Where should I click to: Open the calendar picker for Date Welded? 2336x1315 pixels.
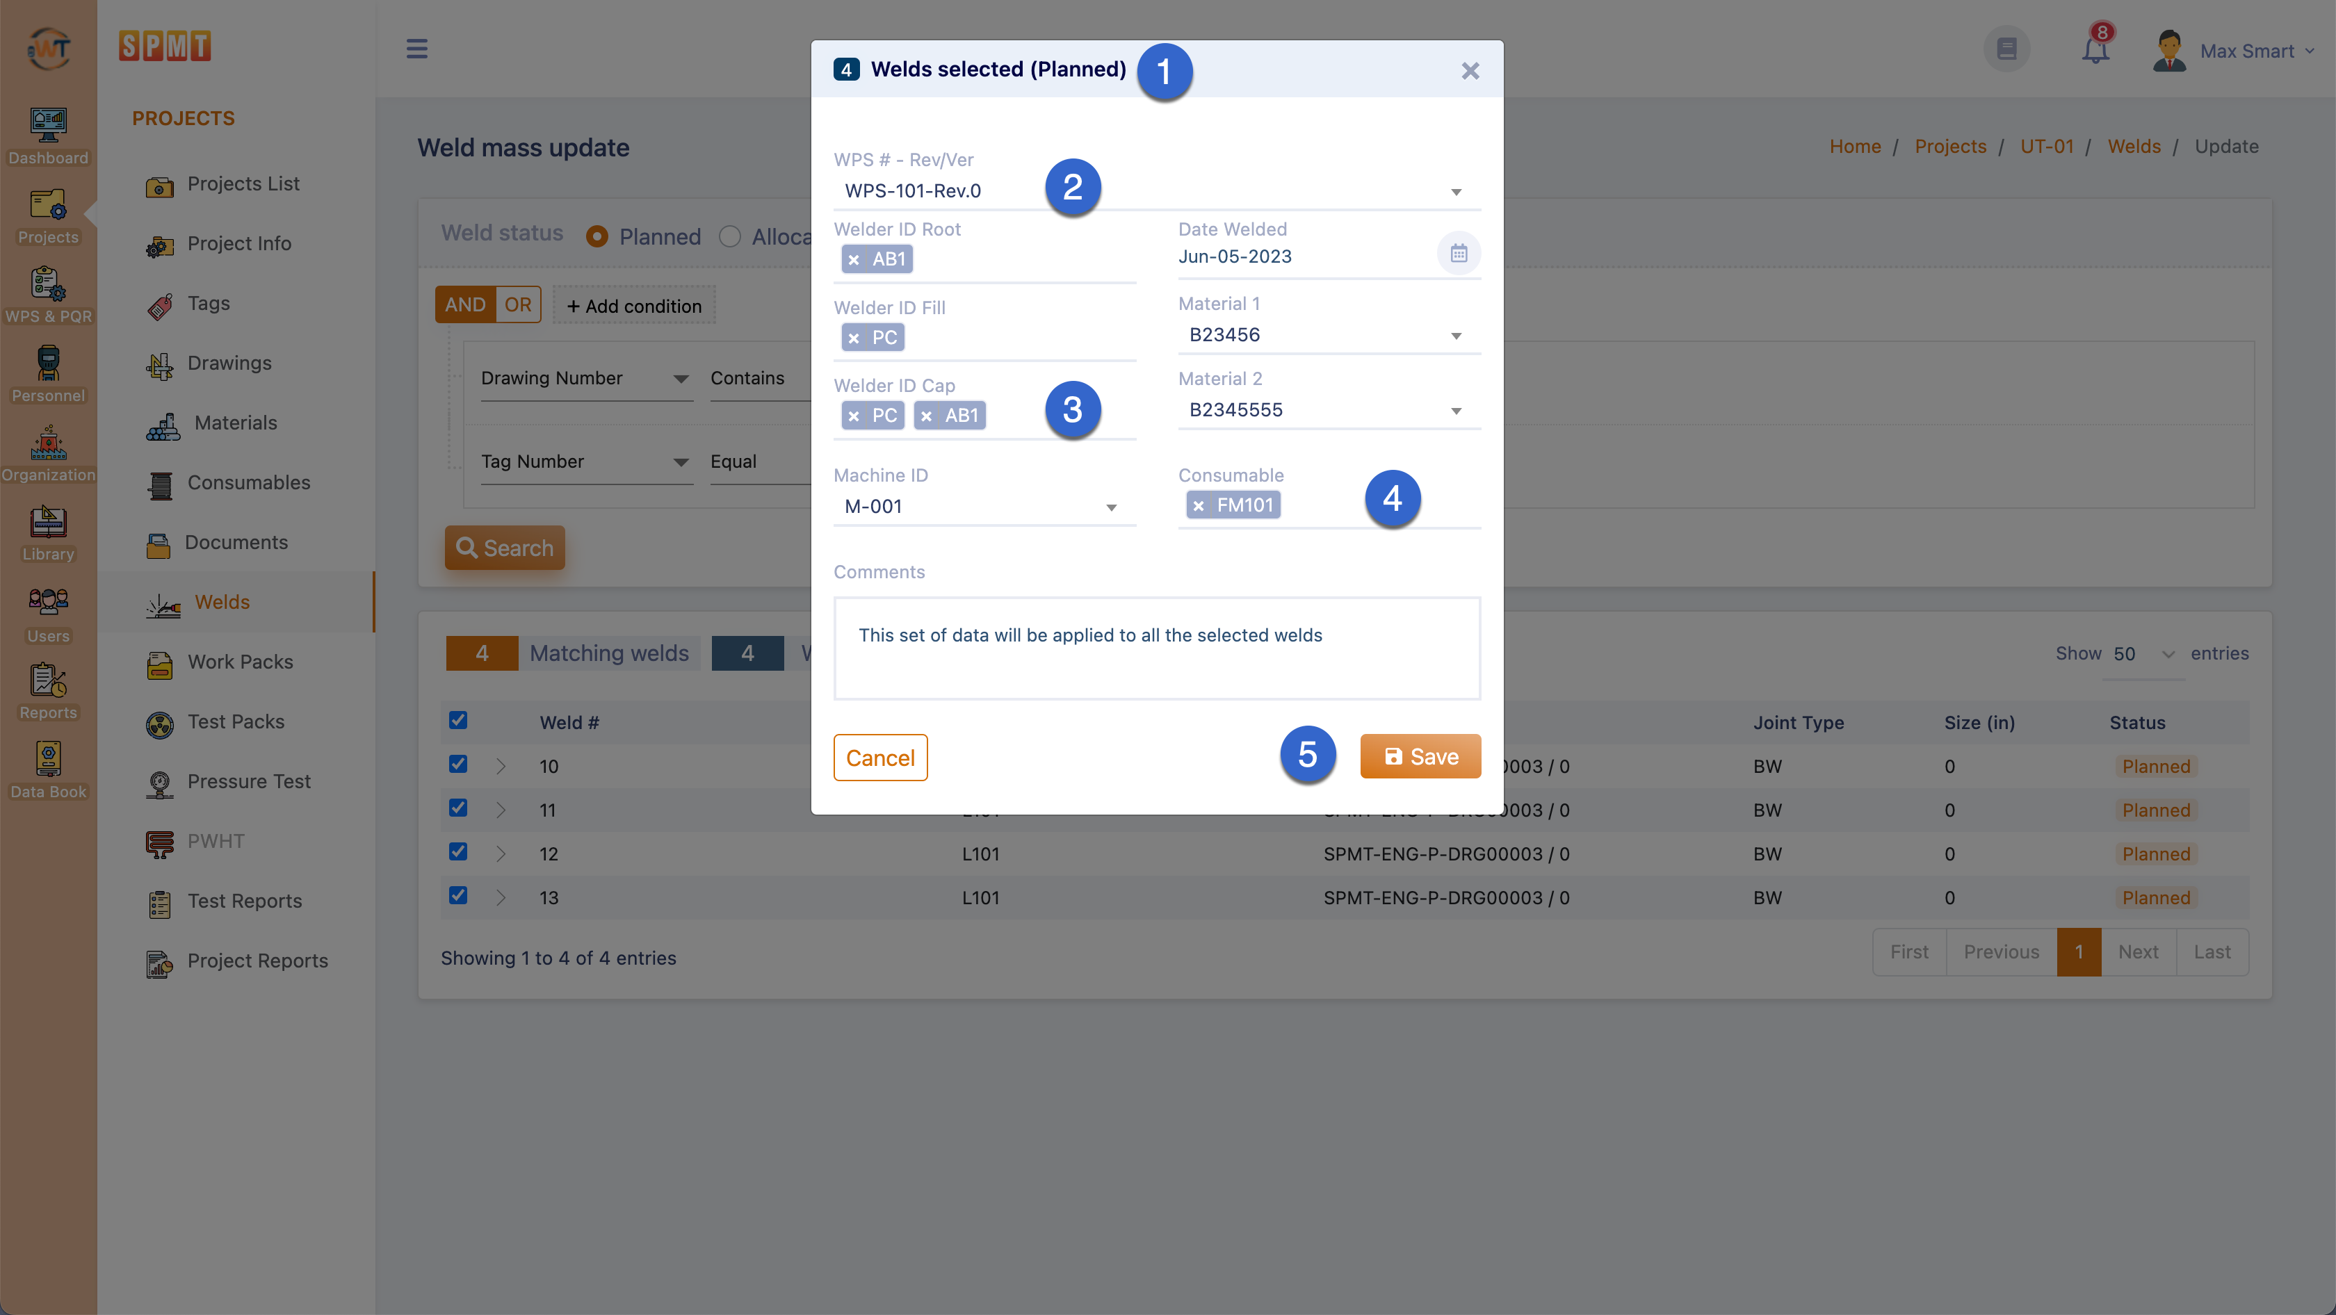click(x=1458, y=253)
